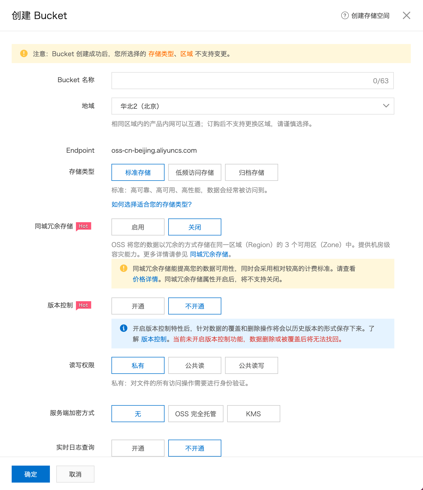Set read-write permission to 公共读

point(195,366)
